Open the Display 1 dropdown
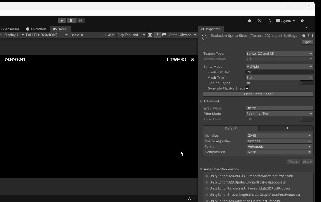Screen dimensions: 321x202 point(14,35)
